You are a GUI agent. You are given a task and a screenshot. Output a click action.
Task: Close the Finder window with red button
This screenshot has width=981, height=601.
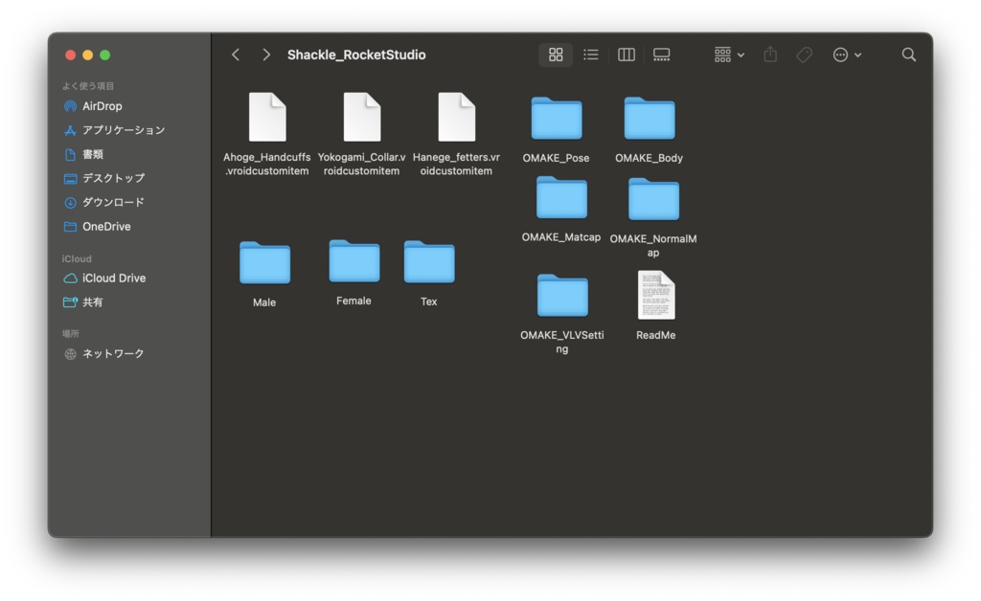click(71, 55)
